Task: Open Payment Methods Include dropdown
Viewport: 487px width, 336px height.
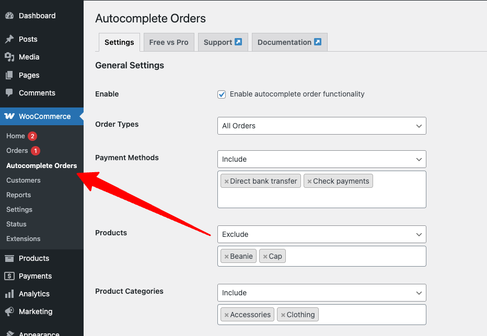Action: tap(321, 159)
